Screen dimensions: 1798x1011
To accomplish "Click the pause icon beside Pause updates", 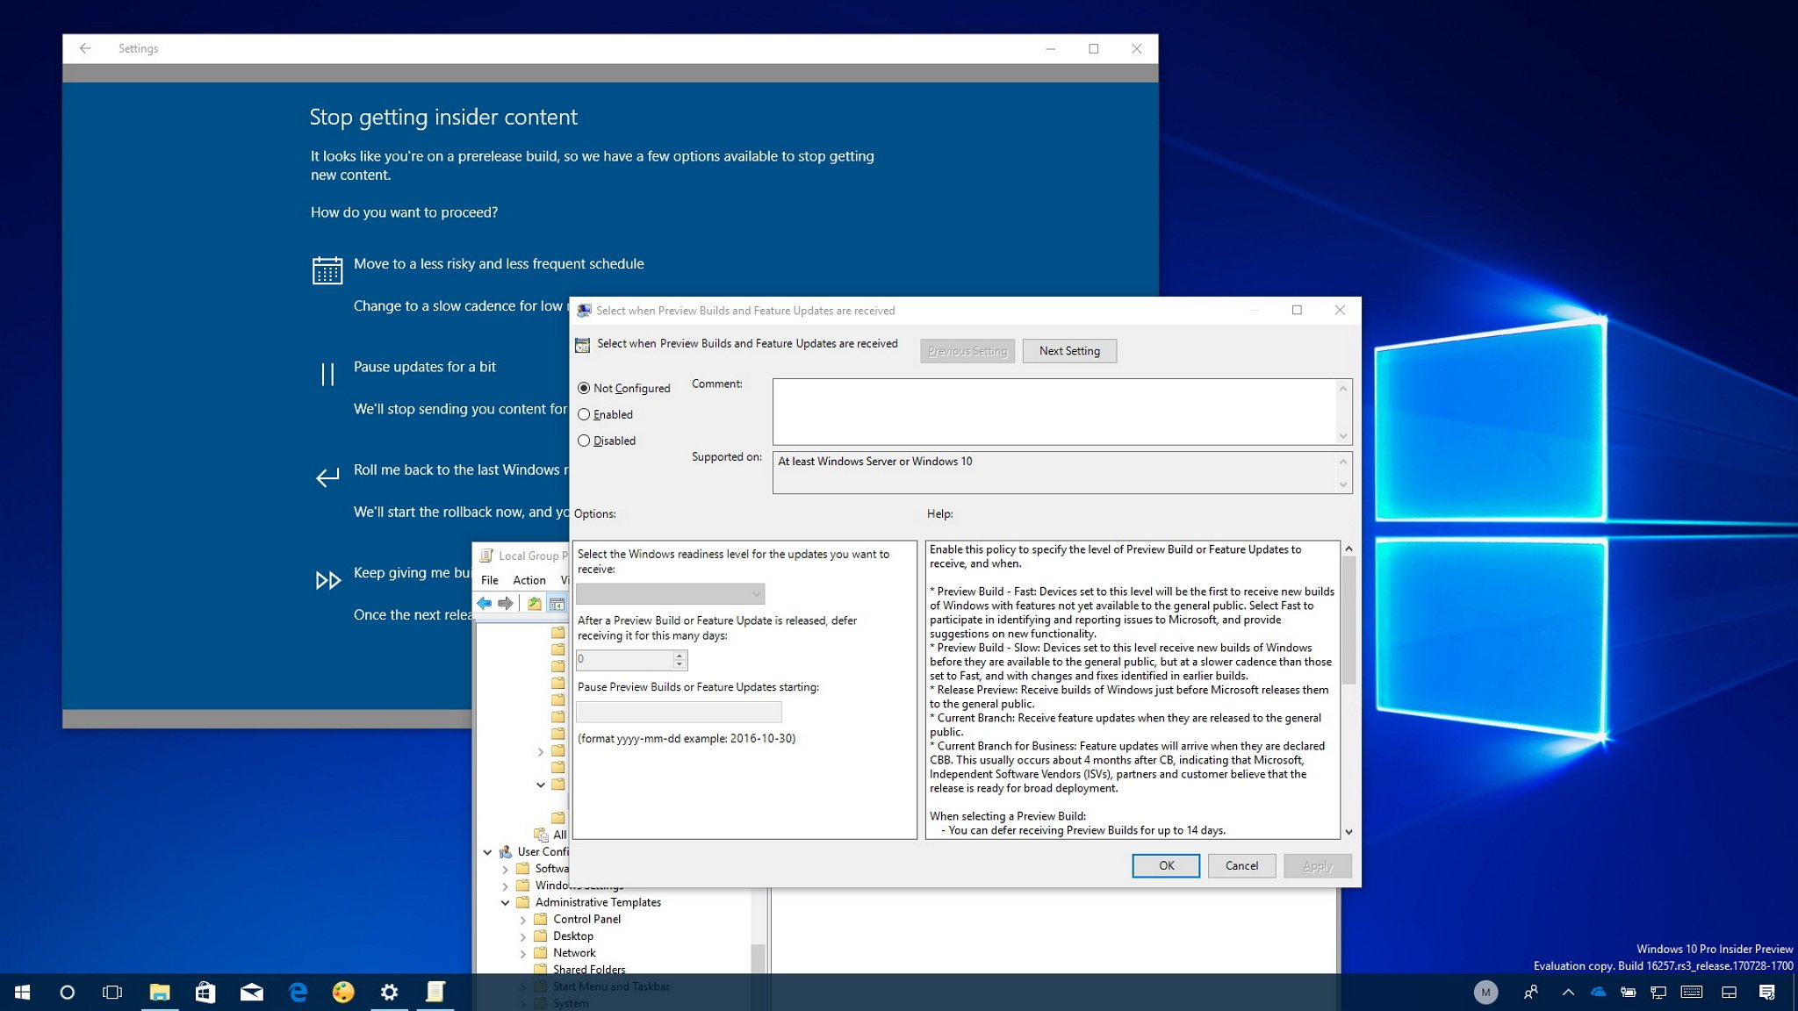I will coord(327,375).
